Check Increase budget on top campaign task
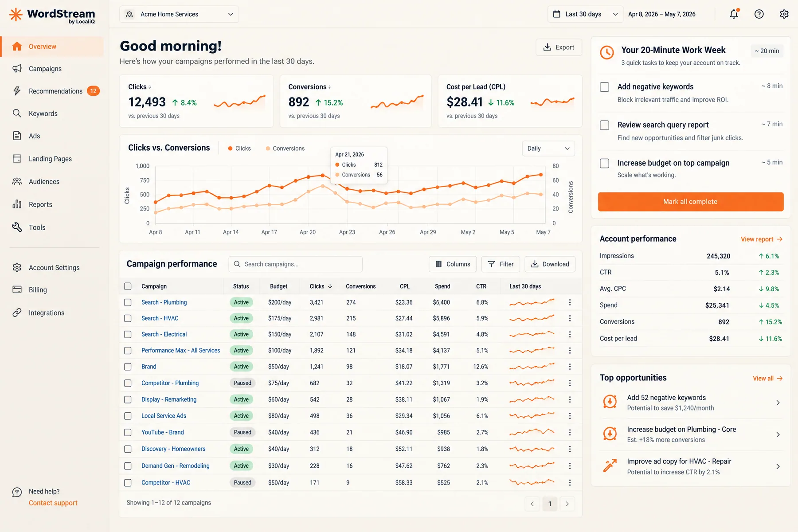798x532 pixels. pyautogui.click(x=604, y=163)
